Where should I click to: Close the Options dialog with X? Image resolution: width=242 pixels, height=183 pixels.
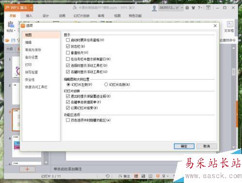pos(215,26)
